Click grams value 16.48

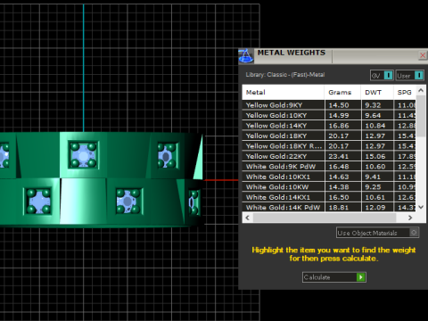point(339,167)
